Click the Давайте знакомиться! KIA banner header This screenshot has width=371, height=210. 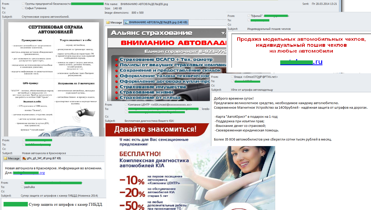[x=157, y=129]
